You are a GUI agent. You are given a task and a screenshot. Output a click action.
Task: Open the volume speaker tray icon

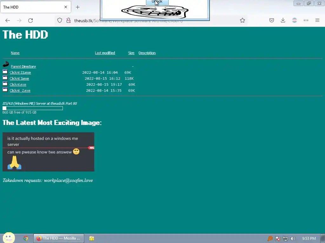(293, 239)
